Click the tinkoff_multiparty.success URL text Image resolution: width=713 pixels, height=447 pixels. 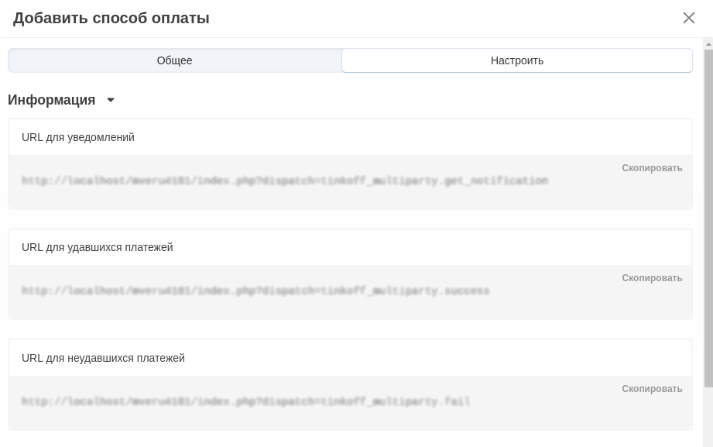tap(255, 291)
